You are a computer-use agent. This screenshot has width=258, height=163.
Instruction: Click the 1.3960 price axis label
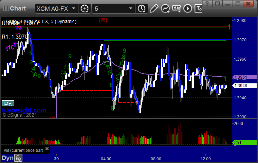point(240,59)
